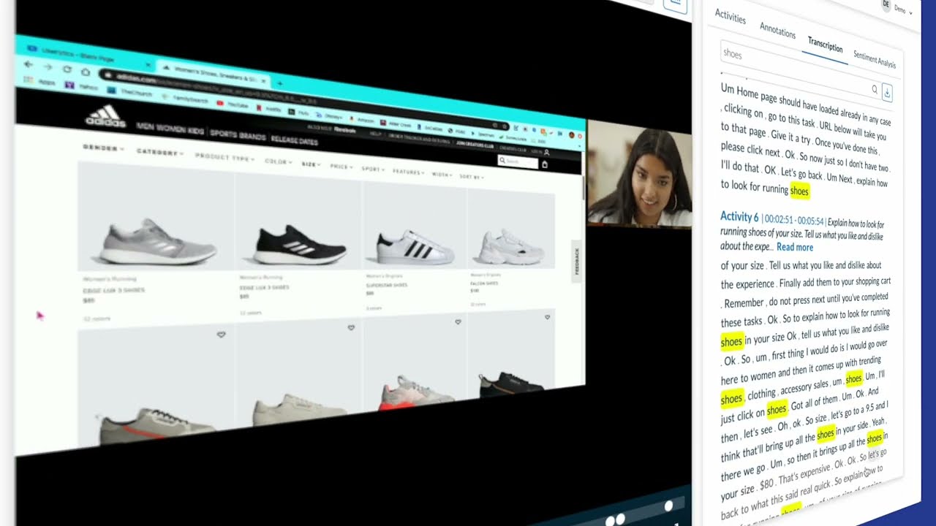Expand the SPORT filter
The image size is (936, 526).
click(373, 169)
